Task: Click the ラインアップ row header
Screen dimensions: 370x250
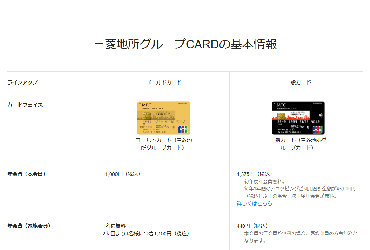Action: (22, 82)
